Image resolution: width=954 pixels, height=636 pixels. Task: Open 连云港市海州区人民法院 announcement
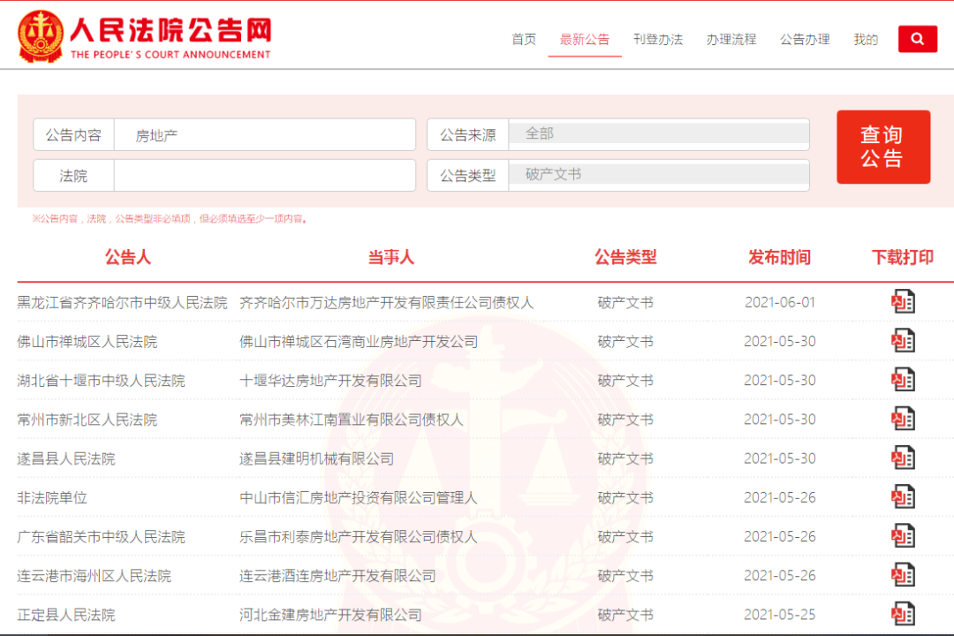[x=95, y=575]
